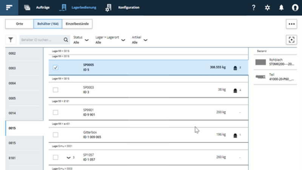Click the Behälter ID search field
The width and height of the screenshot is (302, 170).
(40, 40)
